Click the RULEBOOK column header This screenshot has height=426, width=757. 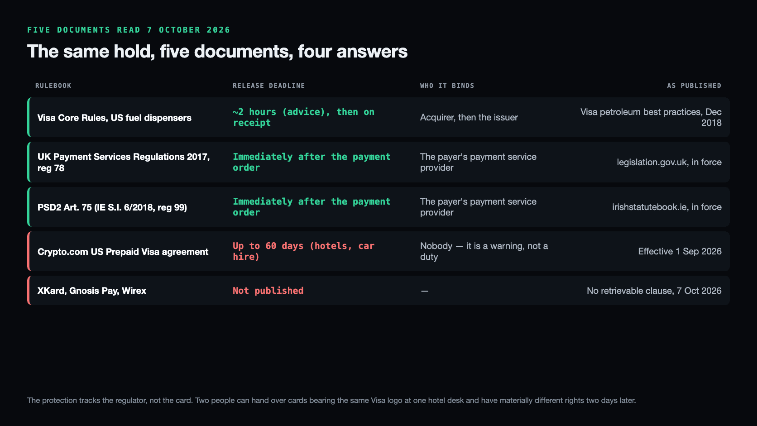53,86
